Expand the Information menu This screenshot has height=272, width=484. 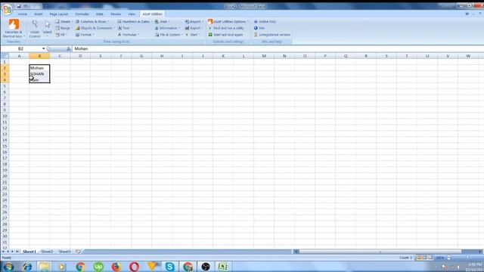pos(167,28)
